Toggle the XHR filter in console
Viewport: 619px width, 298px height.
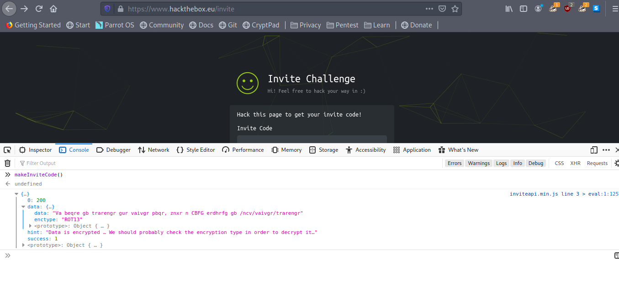click(575, 163)
